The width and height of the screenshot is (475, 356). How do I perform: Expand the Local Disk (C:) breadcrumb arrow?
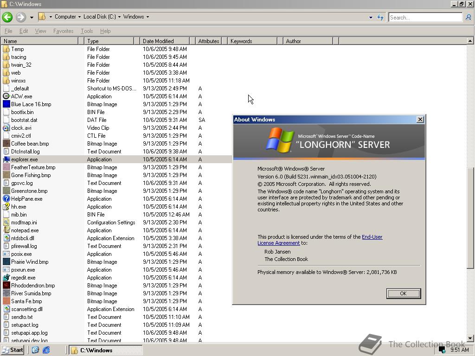[119, 17]
